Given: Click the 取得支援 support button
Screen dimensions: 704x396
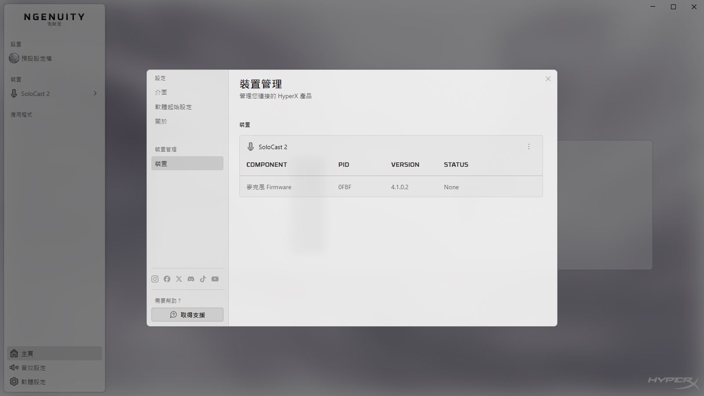Looking at the screenshot, I should [187, 315].
